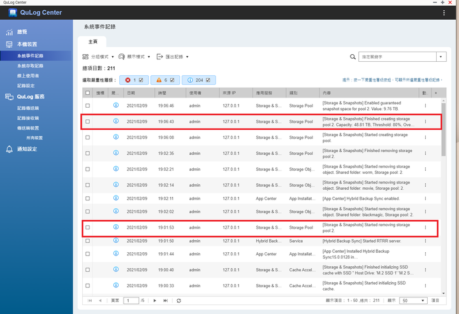
Task: Open sender devices in sidebar
Action: 28,128
